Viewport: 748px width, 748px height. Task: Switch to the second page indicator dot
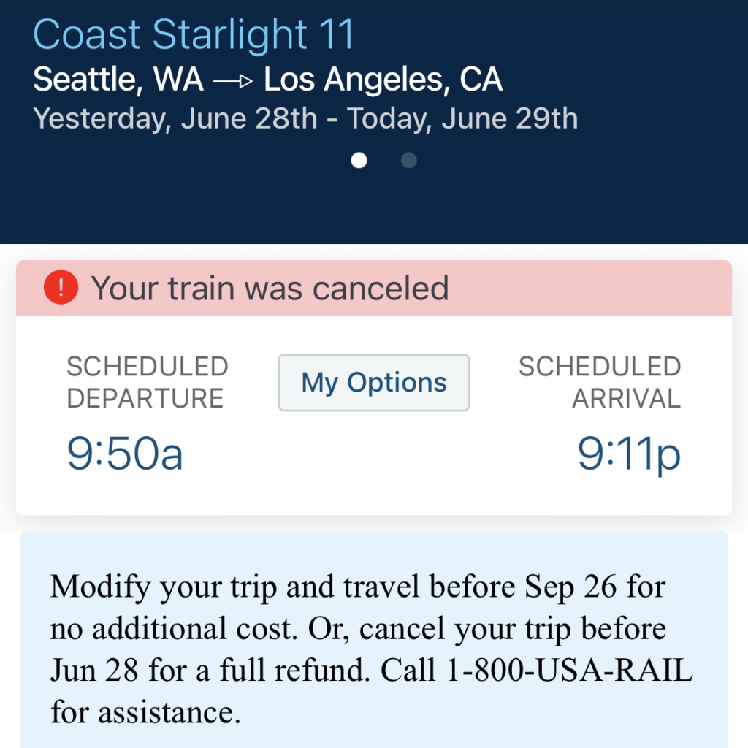click(x=409, y=160)
